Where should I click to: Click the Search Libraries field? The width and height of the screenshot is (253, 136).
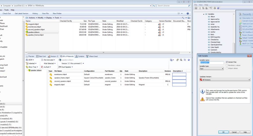coord(173,6)
